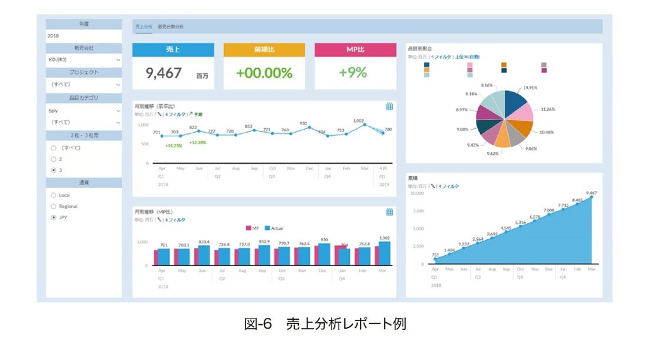Select the (すべて) radio under 2社・3社売

point(53,147)
